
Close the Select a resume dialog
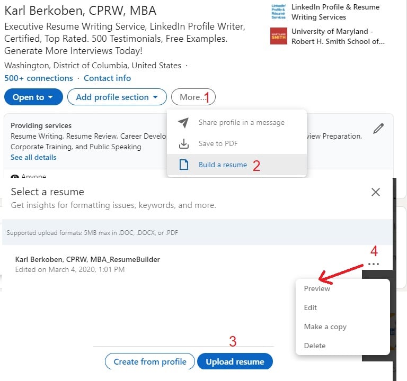click(x=376, y=192)
